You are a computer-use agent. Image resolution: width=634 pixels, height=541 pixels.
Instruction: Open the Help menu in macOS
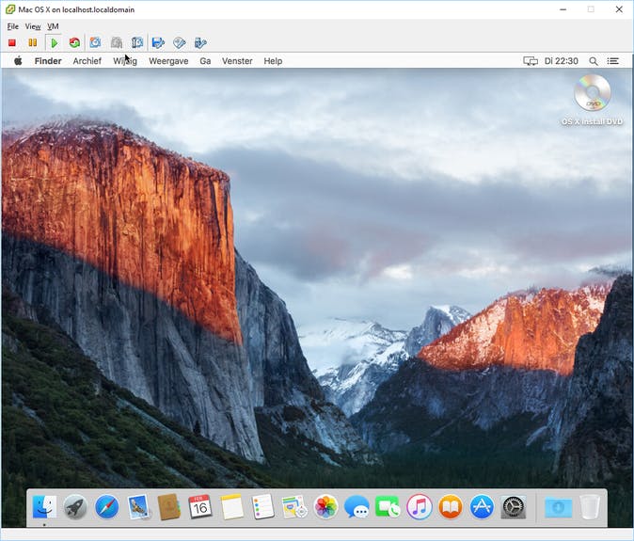[x=273, y=61]
